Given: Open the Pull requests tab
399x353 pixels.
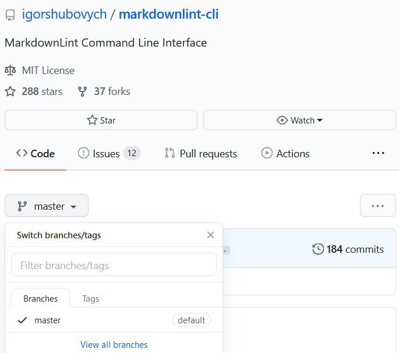Looking at the screenshot, I should click(x=200, y=153).
